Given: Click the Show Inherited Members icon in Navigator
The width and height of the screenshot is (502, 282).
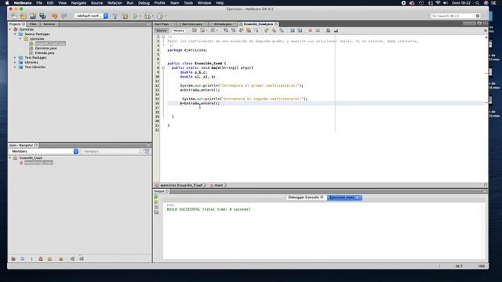Looking at the screenshot, I should 13,259.
